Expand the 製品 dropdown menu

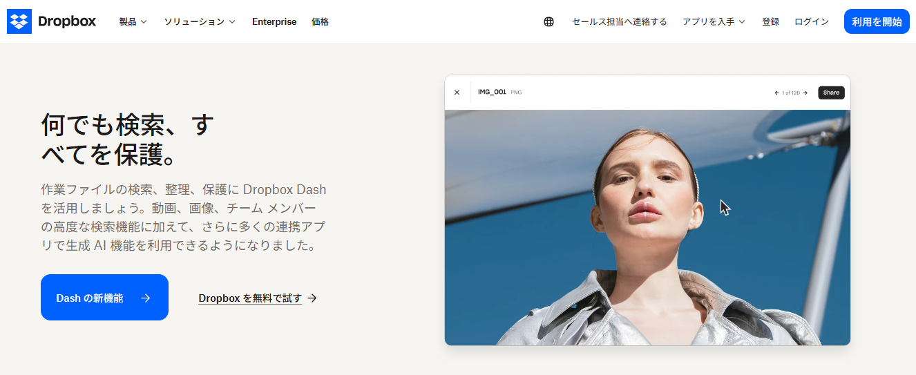[133, 21]
